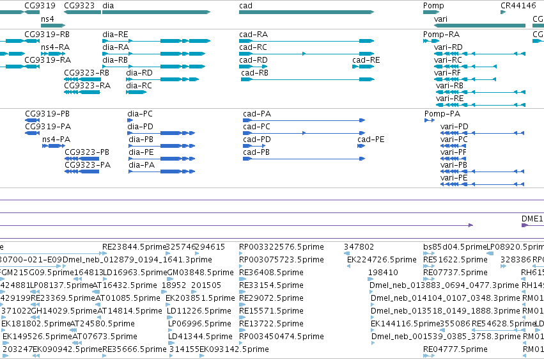
Task: Select EST AT16432.5prime
Action: click(125, 285)
